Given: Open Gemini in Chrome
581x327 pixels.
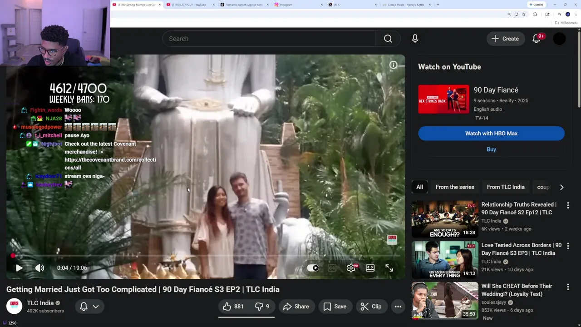Looking at the screenshot, I should (536, 5).
